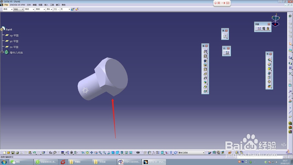Click the Hole tool icon

click(205, 69)
